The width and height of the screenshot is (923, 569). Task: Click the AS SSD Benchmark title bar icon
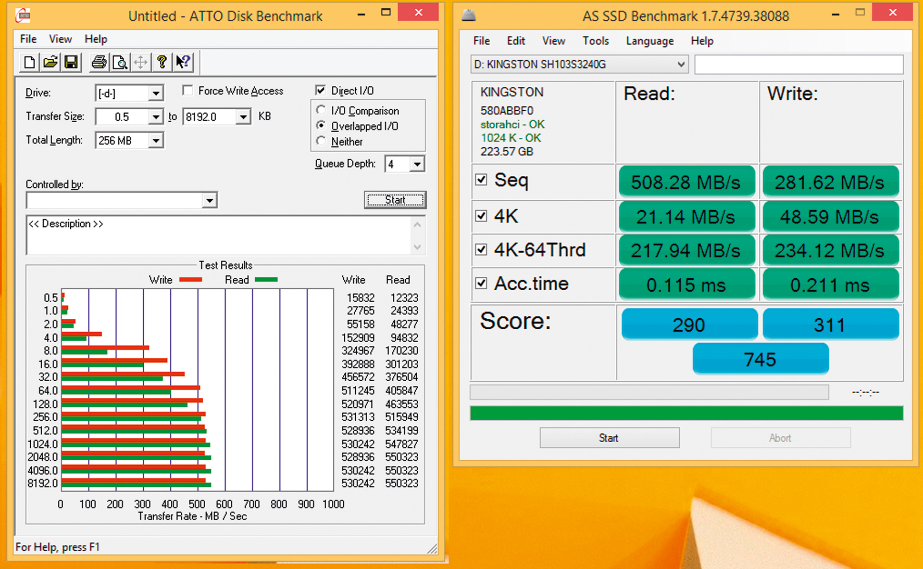(469, 16)
